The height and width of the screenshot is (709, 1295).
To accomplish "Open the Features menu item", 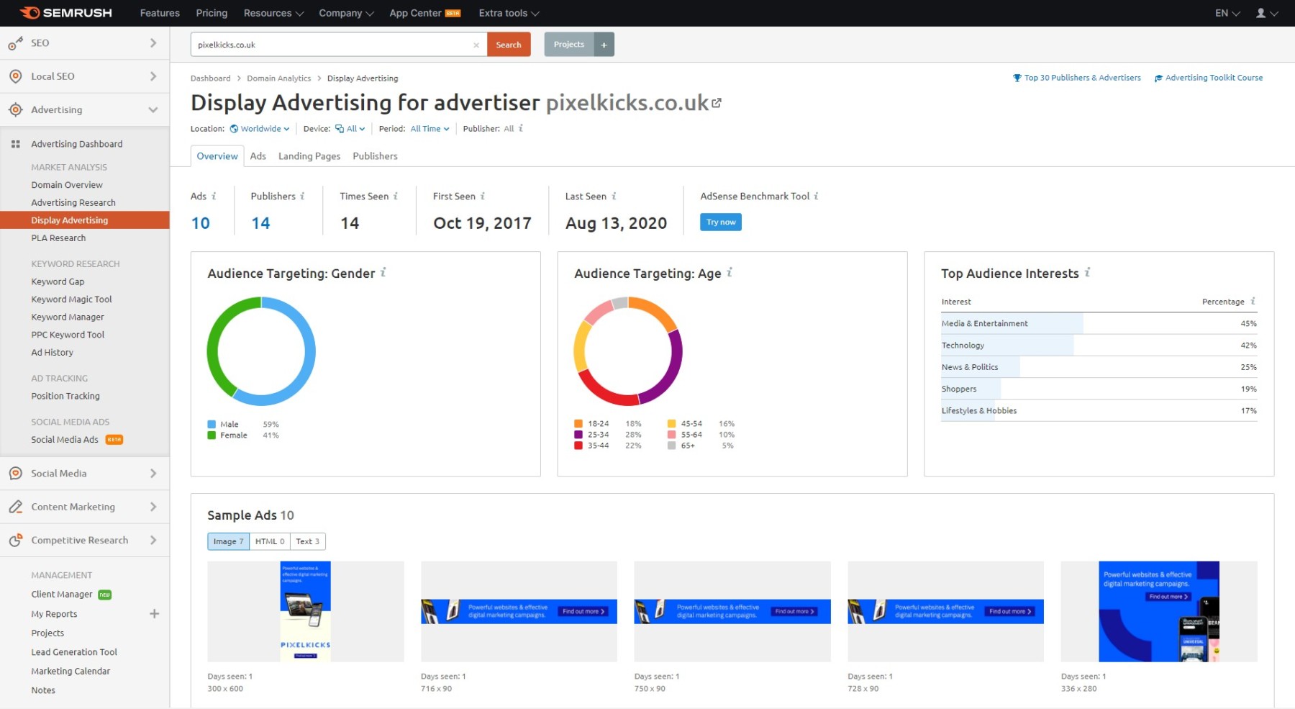I will [x=160, y=13].
